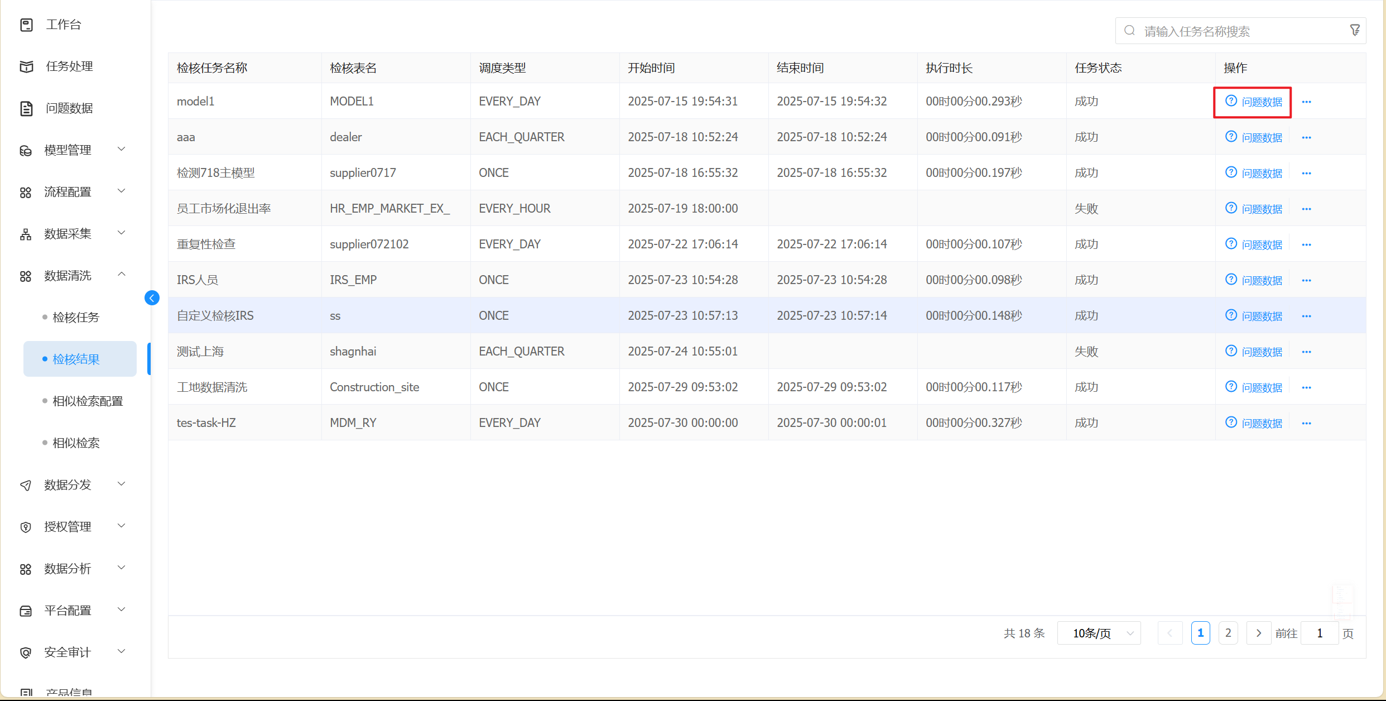This screenshot has width=1386, height=701.
Task: Click the filter funnel icon in search box
Action: pos(1355,30)
